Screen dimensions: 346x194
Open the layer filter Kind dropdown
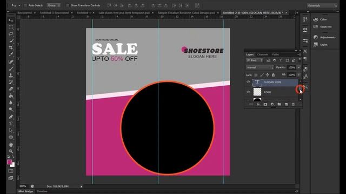tap(255, 60)
